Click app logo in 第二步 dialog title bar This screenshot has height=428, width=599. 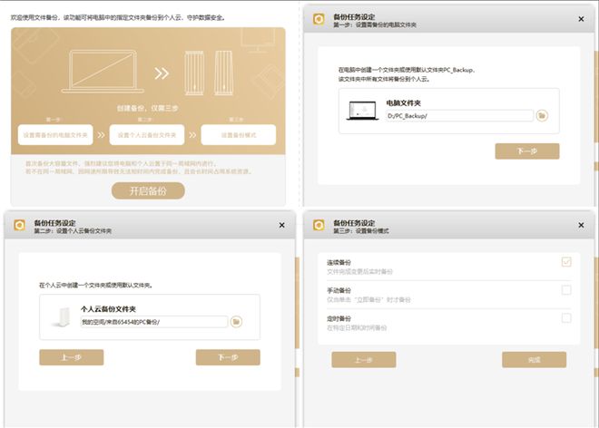20,225
